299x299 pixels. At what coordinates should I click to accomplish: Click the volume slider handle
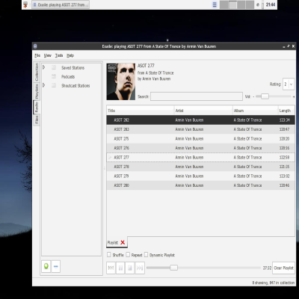pyautogui.click(x=265, y=96)
